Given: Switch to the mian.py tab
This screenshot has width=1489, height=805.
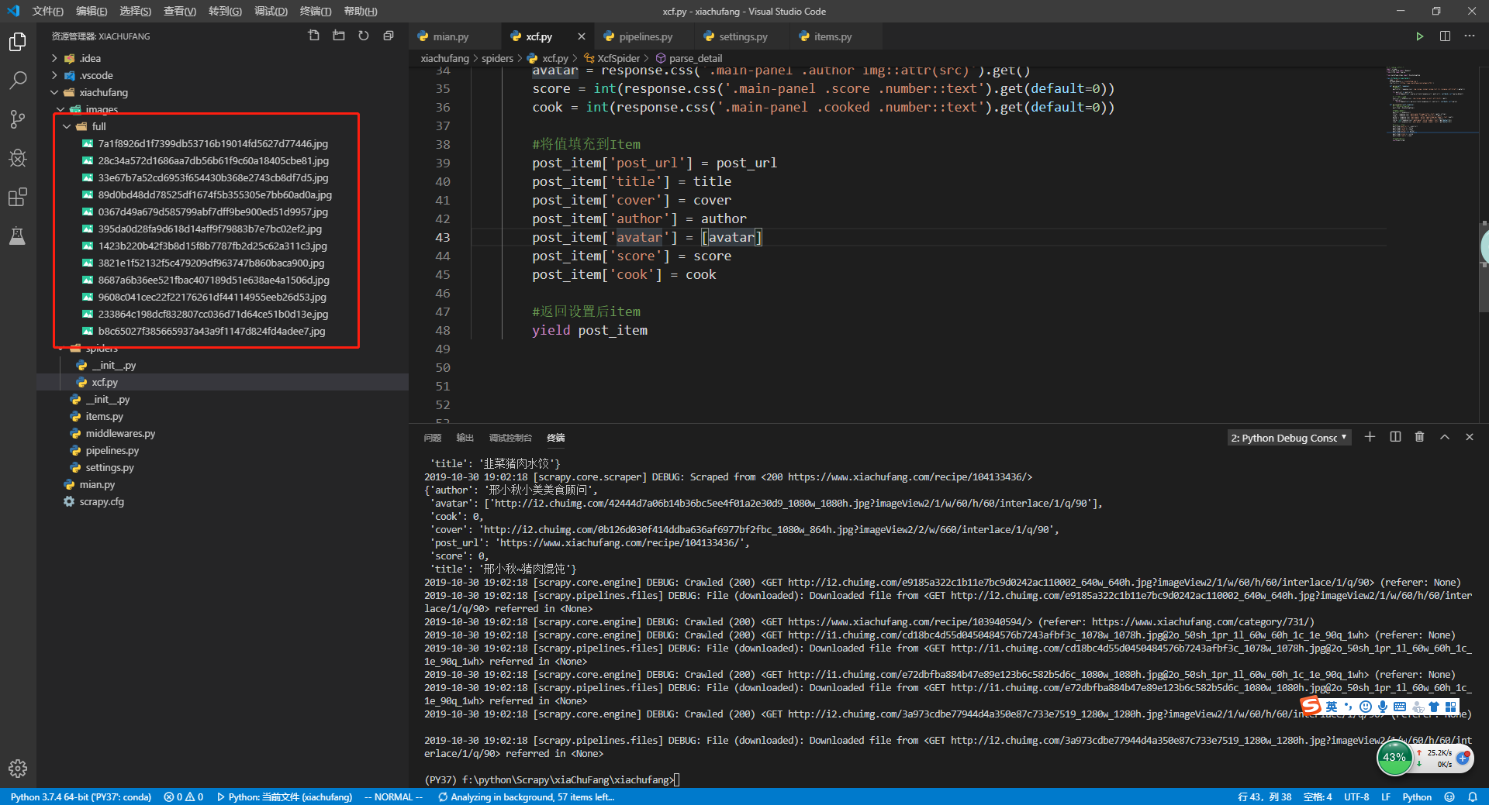Looking at the screenshot, I should coord(451,36).
